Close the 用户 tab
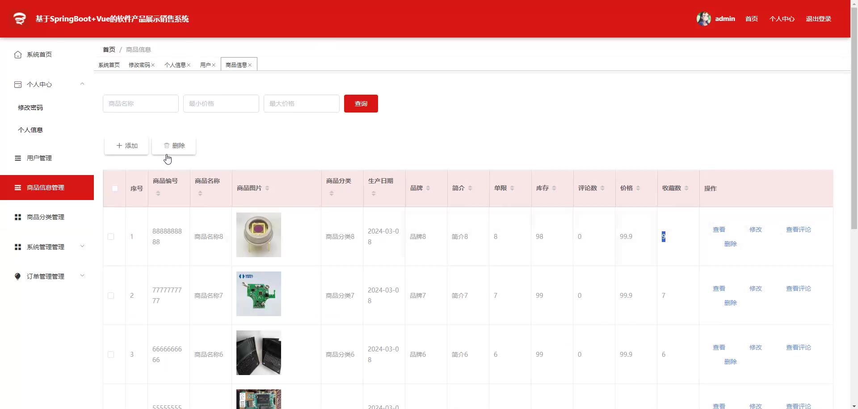The image size is (858, 409). (214, 65)
